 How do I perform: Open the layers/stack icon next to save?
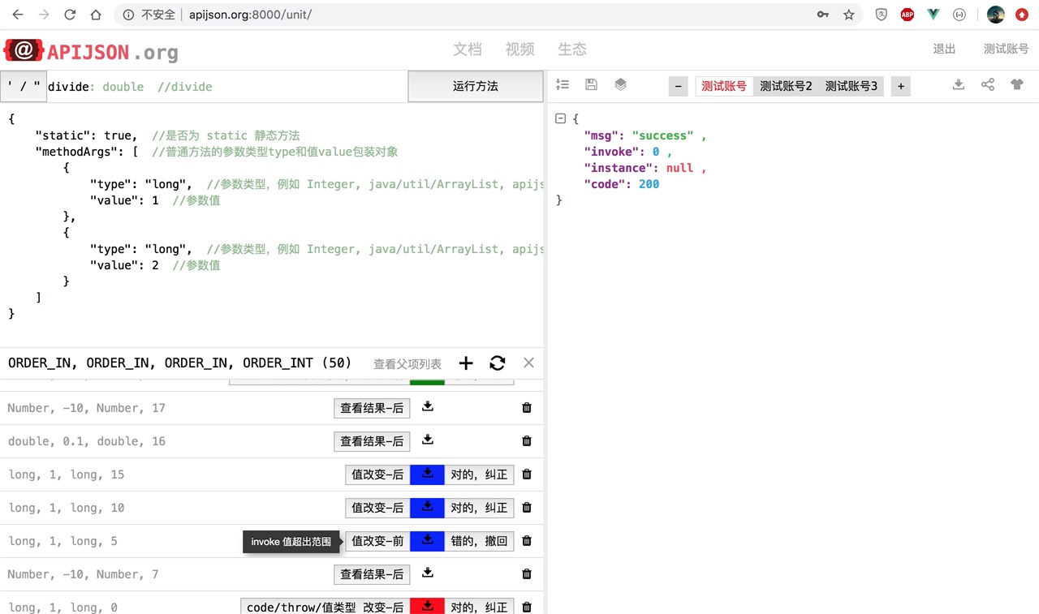coord(620,84)
